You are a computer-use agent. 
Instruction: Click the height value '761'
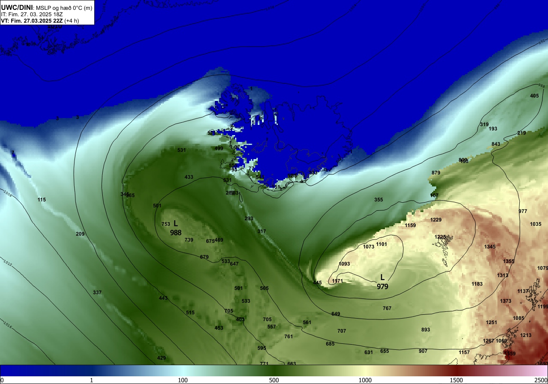[x=289, y=337]
